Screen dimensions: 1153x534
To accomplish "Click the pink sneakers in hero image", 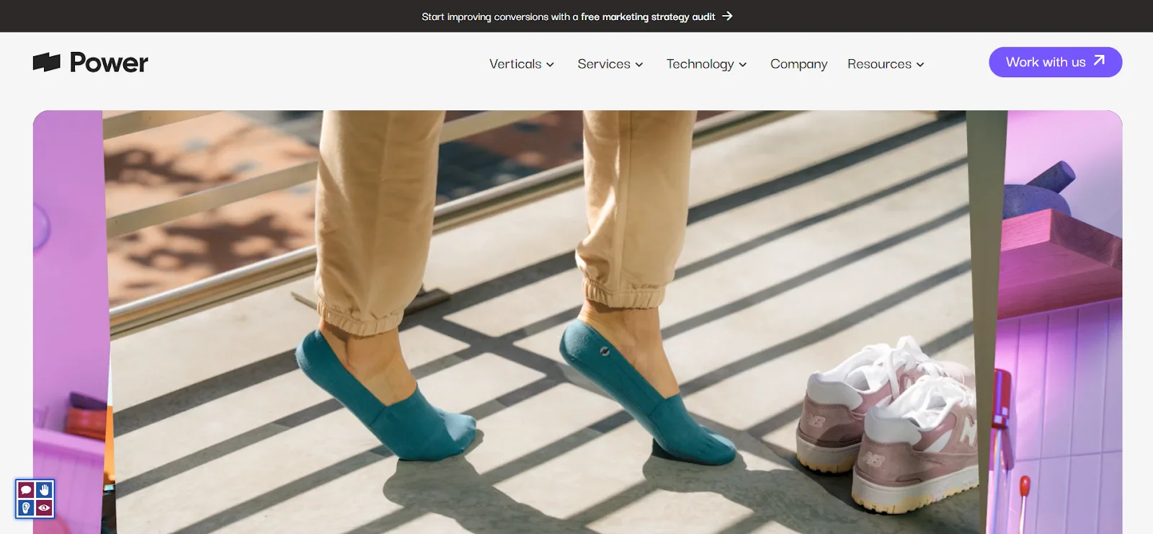I will 890,425.
